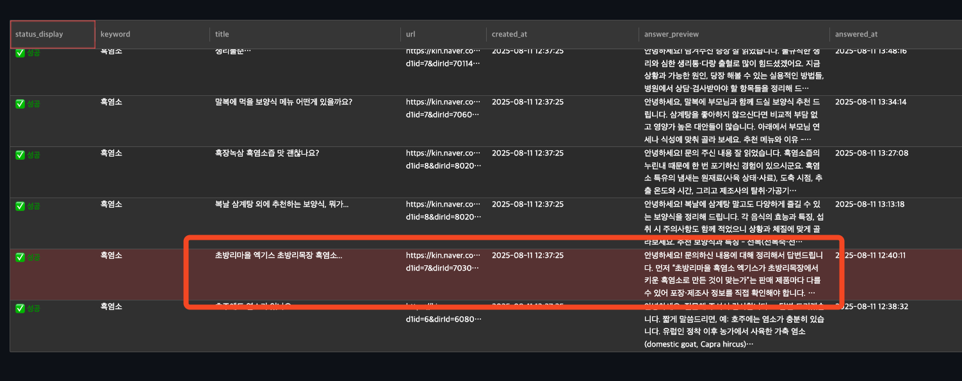This screenshot has width=962, height=381.
Task: Click the url column header
Action: (410, 34)
